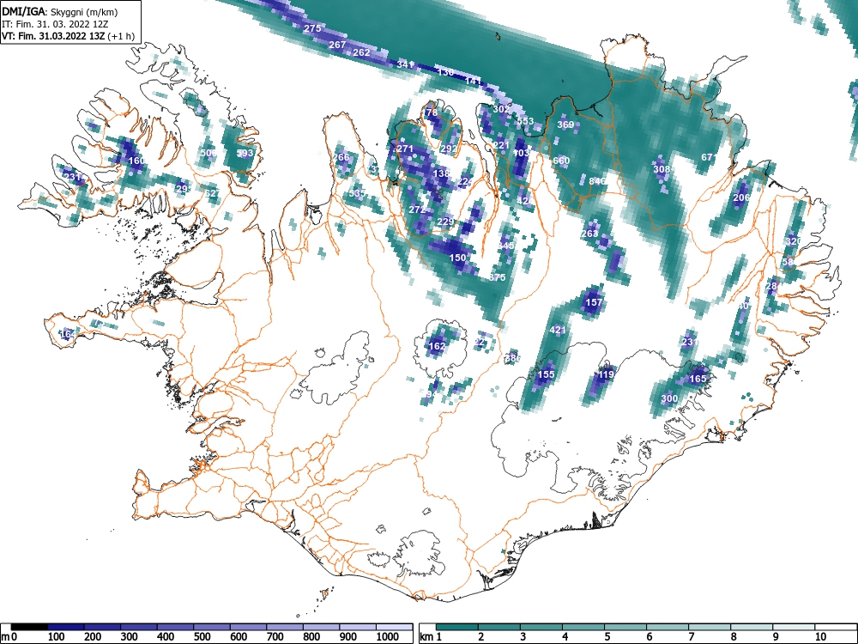Click the '300' value on the map near 165
Viewport: 858px width, 644px height.
(x=669, y=398)
